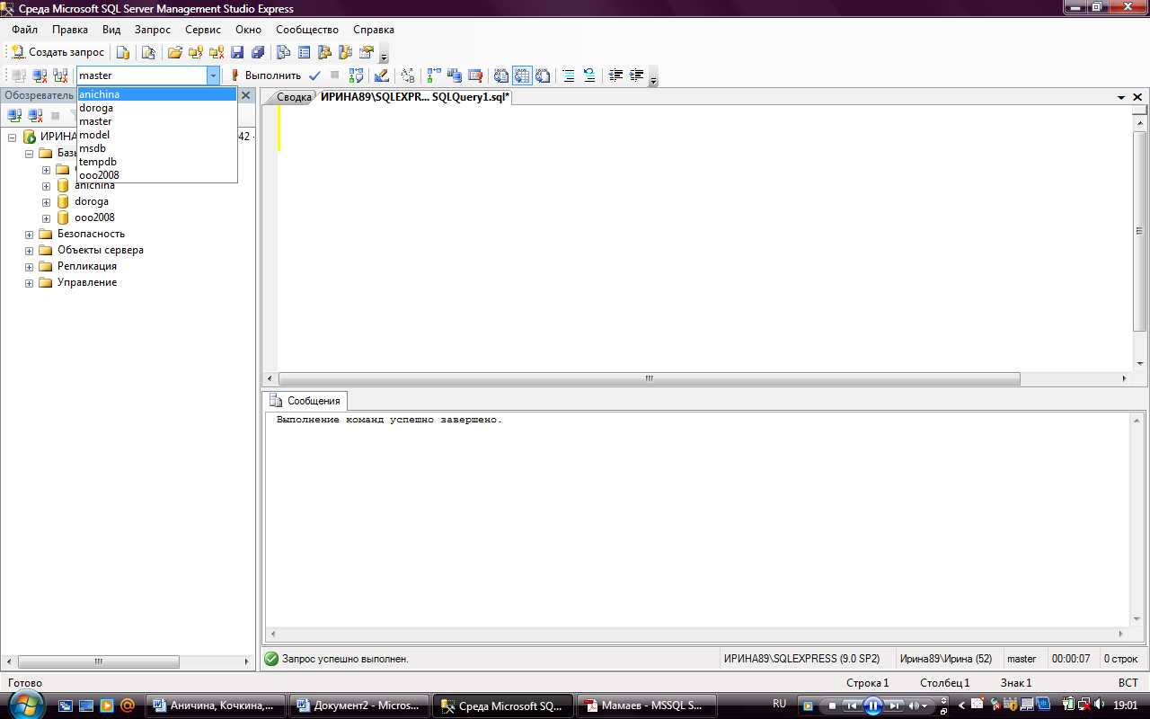The image size is (1150, 719).
Task: Click the Создать запрос button
Action: coord(58,52)
